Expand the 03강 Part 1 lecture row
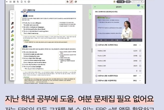The height and width of the screenshot is (110, 164). [x=140, y=81]
